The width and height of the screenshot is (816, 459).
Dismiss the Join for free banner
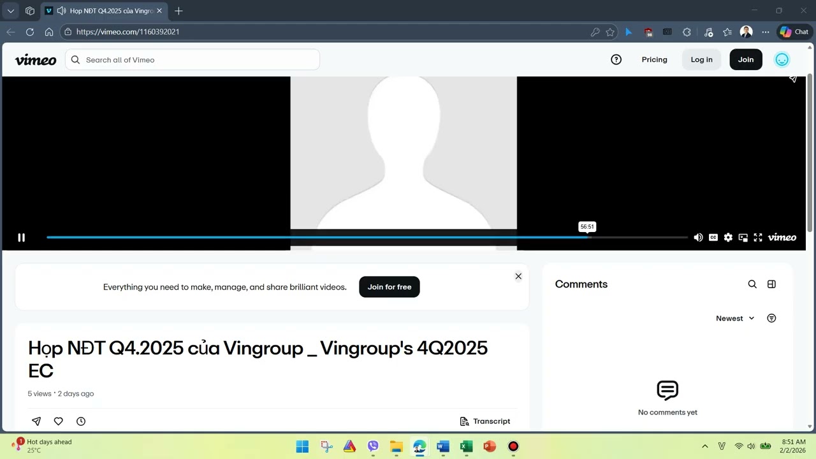coord(518,277)
